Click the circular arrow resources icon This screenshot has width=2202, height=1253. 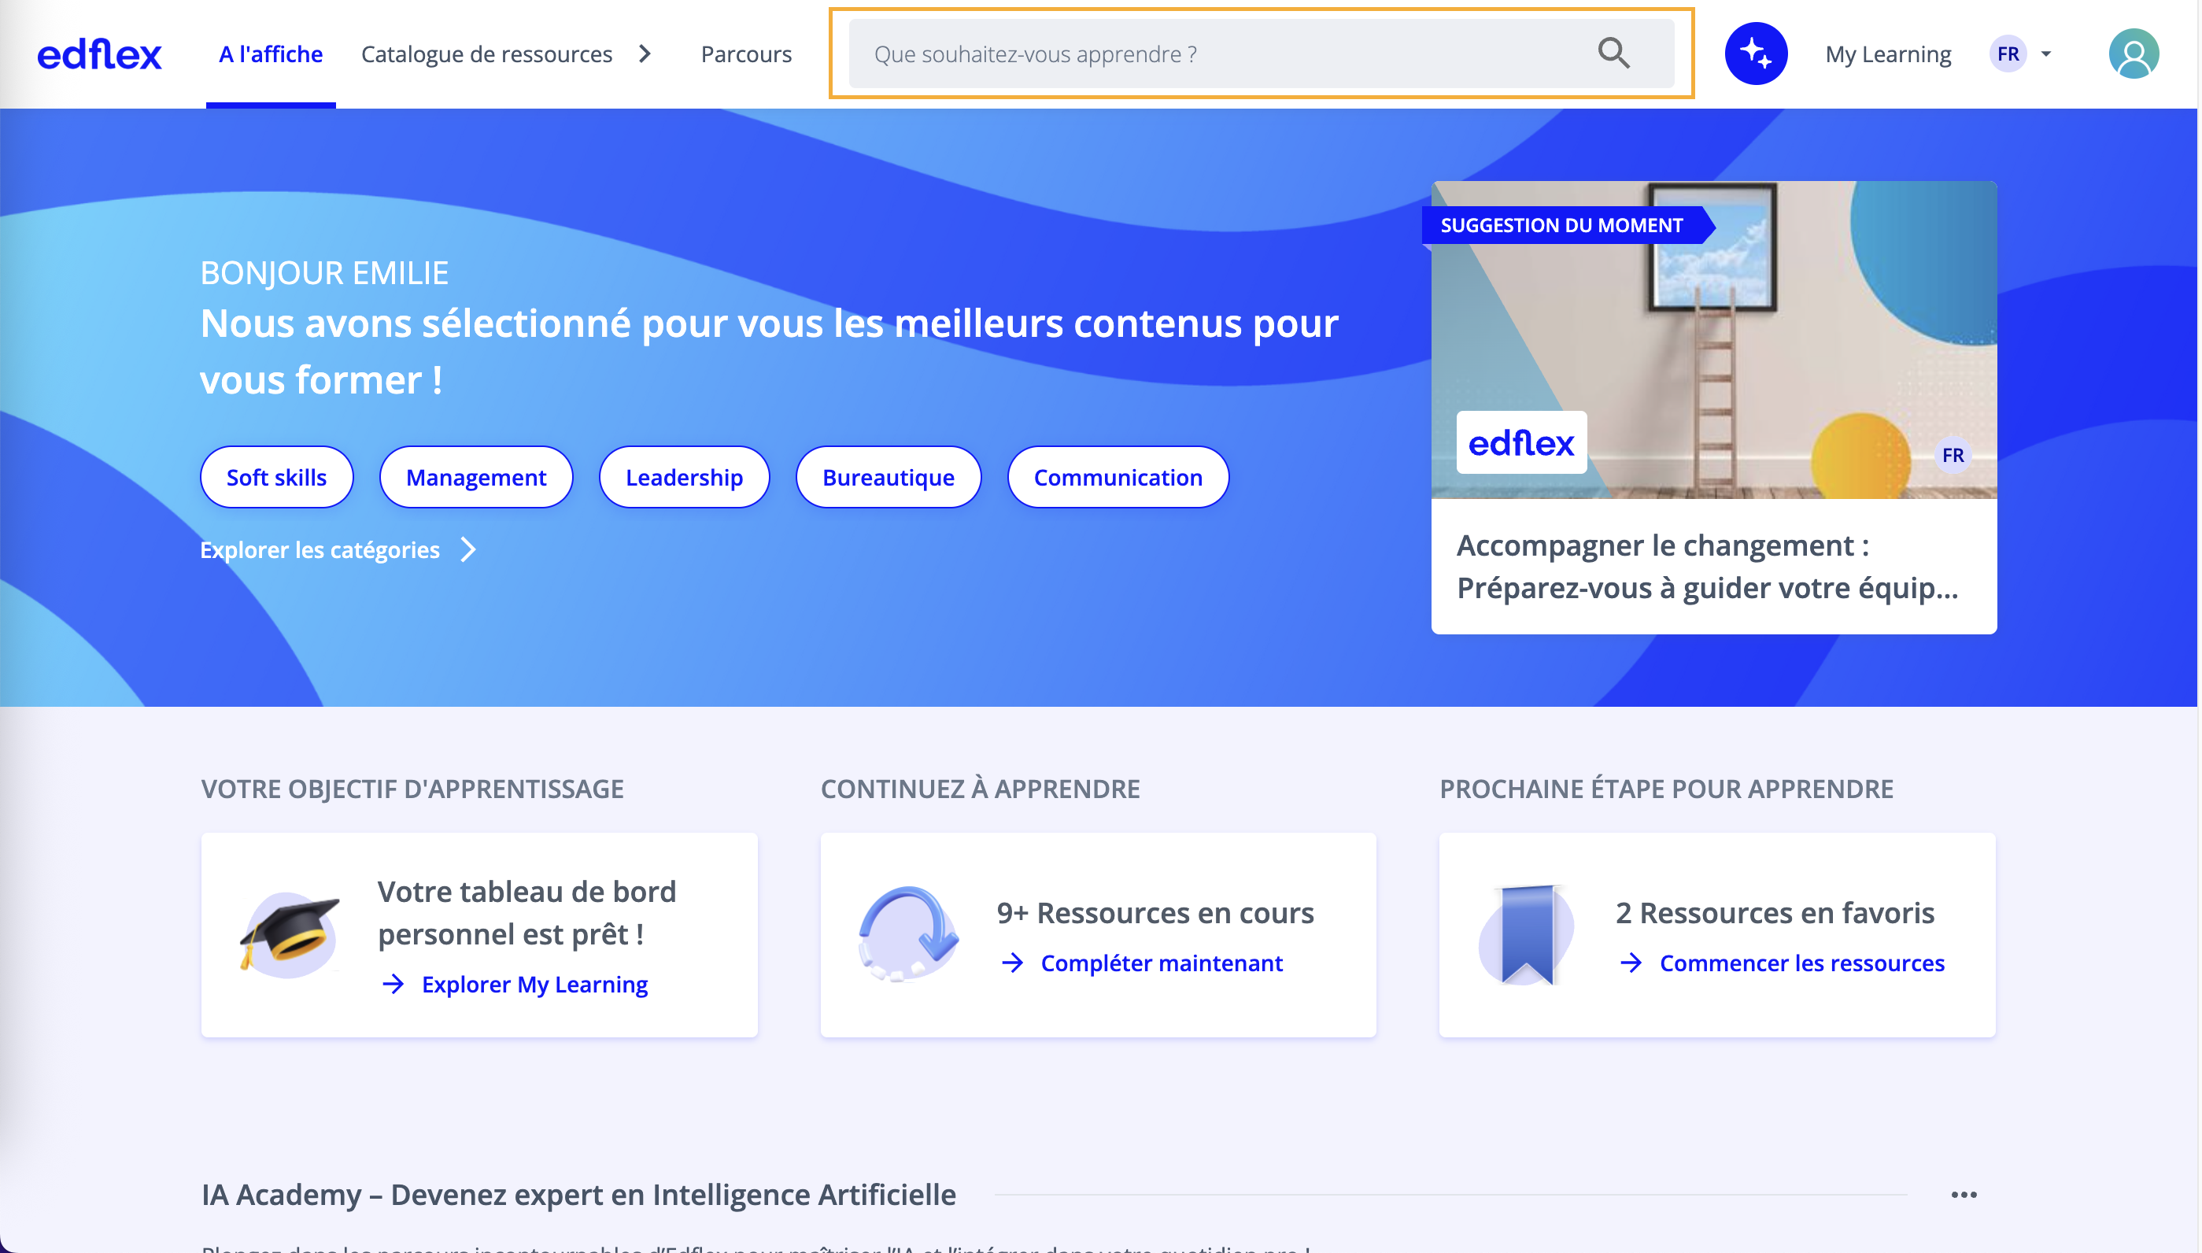click(909, 934)
